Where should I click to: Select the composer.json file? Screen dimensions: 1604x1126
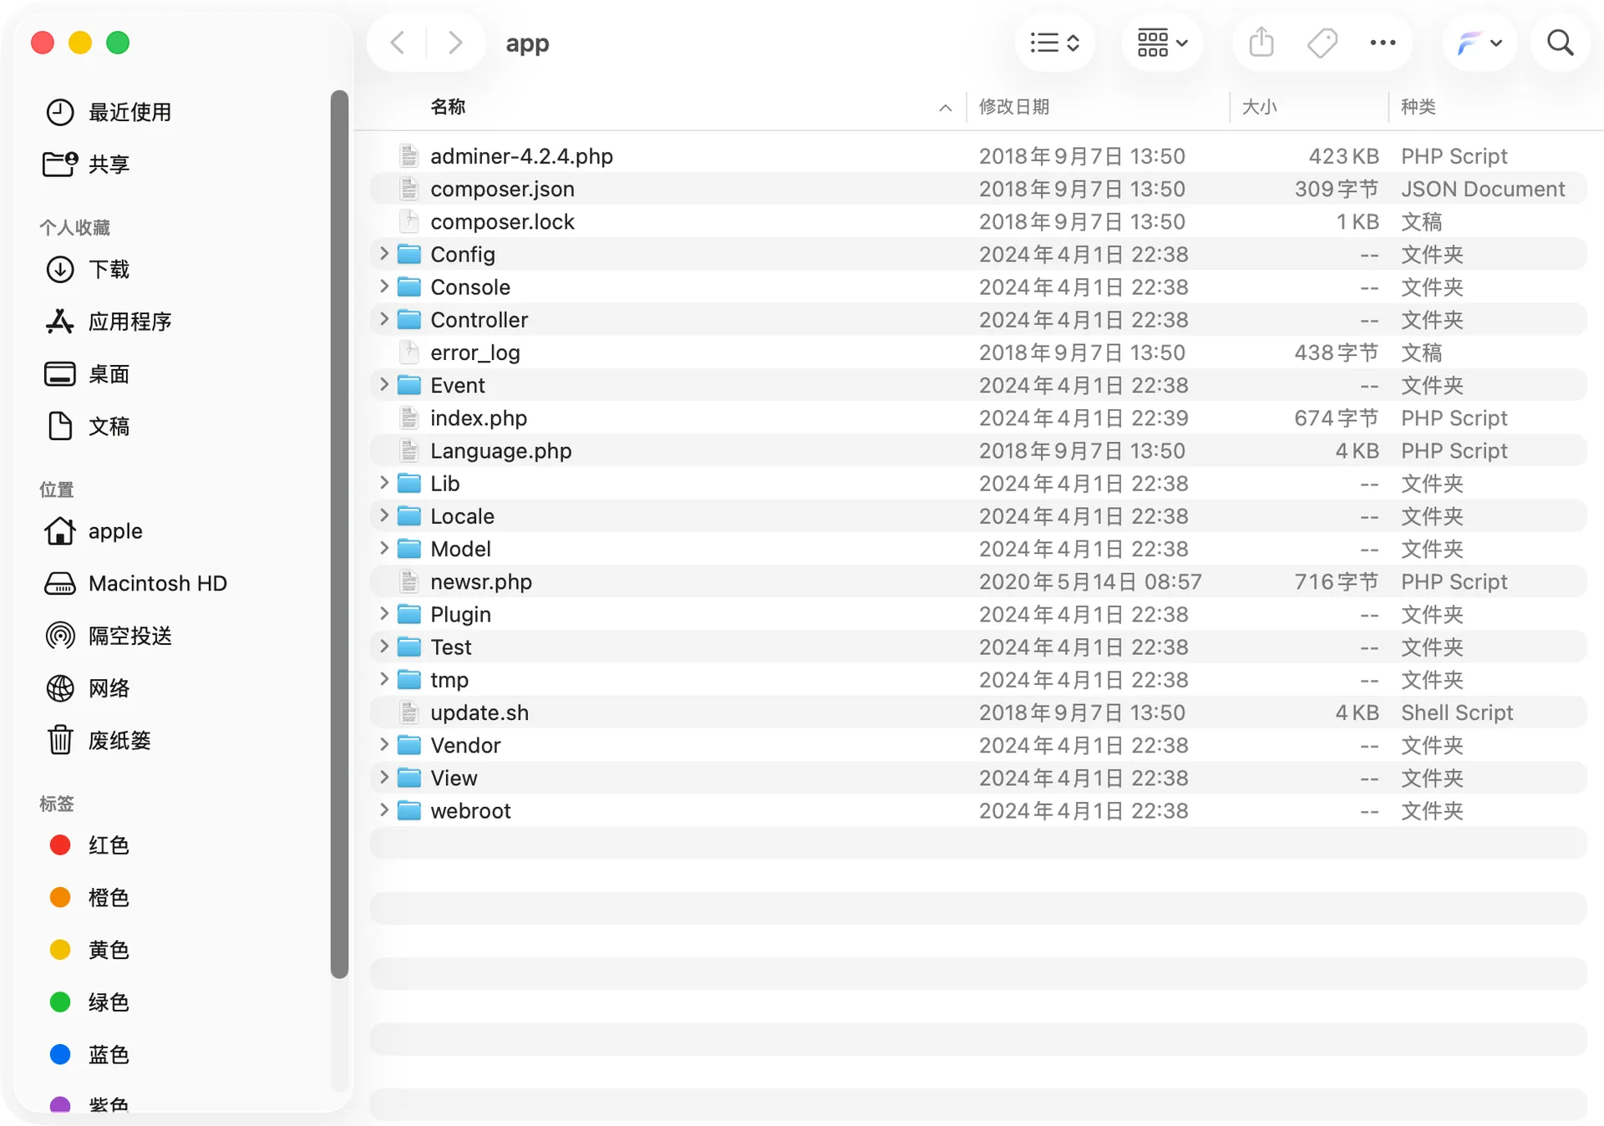coord(978,189)
